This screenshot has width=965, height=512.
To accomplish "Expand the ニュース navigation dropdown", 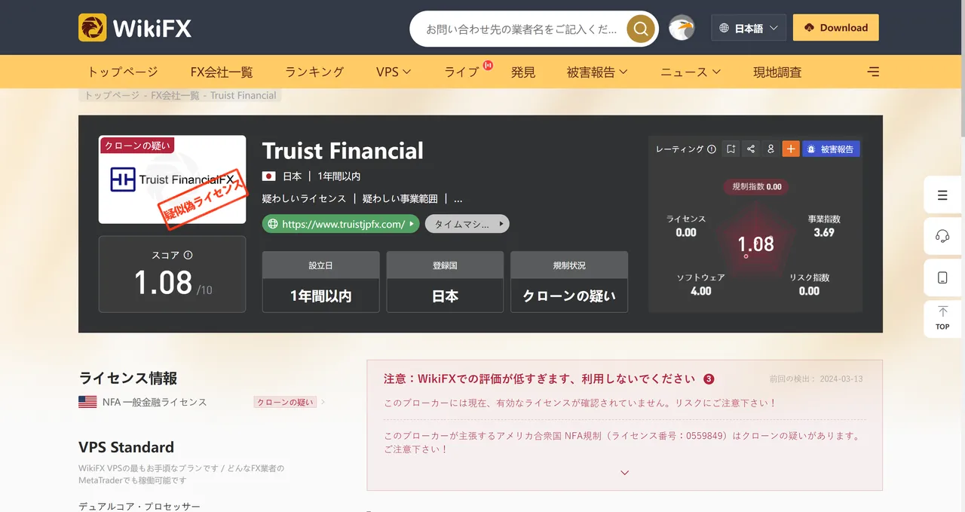I will pos(691,72).
